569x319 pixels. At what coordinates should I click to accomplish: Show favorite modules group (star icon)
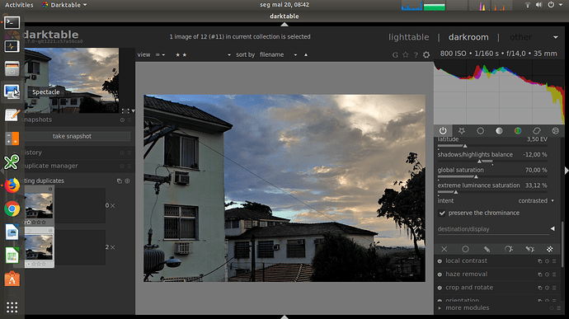462,130
